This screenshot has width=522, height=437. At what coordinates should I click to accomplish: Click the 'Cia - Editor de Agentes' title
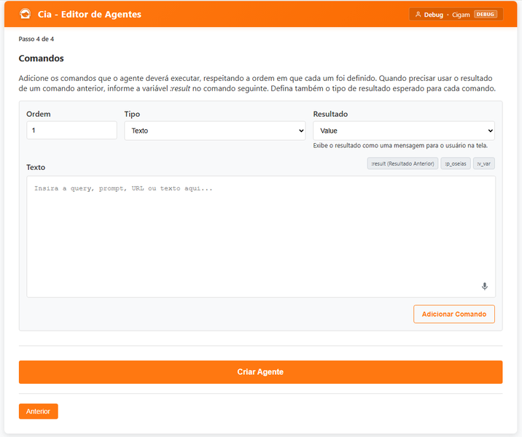coord(90,15)
